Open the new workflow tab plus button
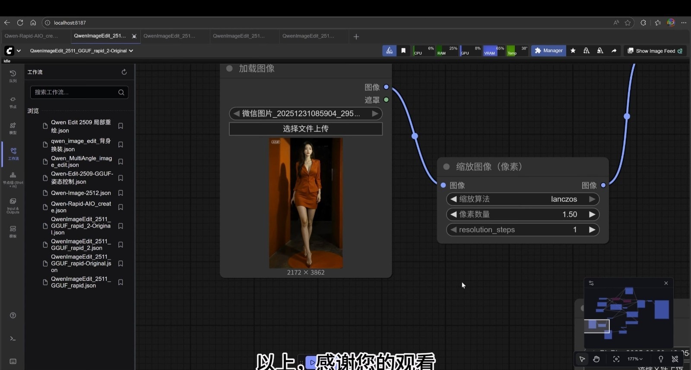This screenshot has width=691, height=370. (x=356, y=37)
